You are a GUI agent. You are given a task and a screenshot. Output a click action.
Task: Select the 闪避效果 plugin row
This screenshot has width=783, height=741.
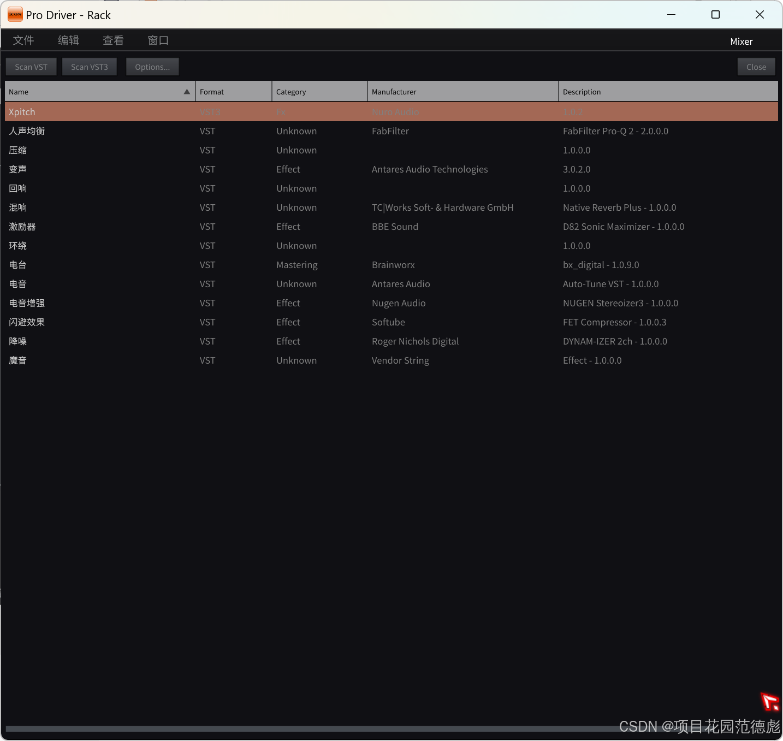click(x=391, y=322)
